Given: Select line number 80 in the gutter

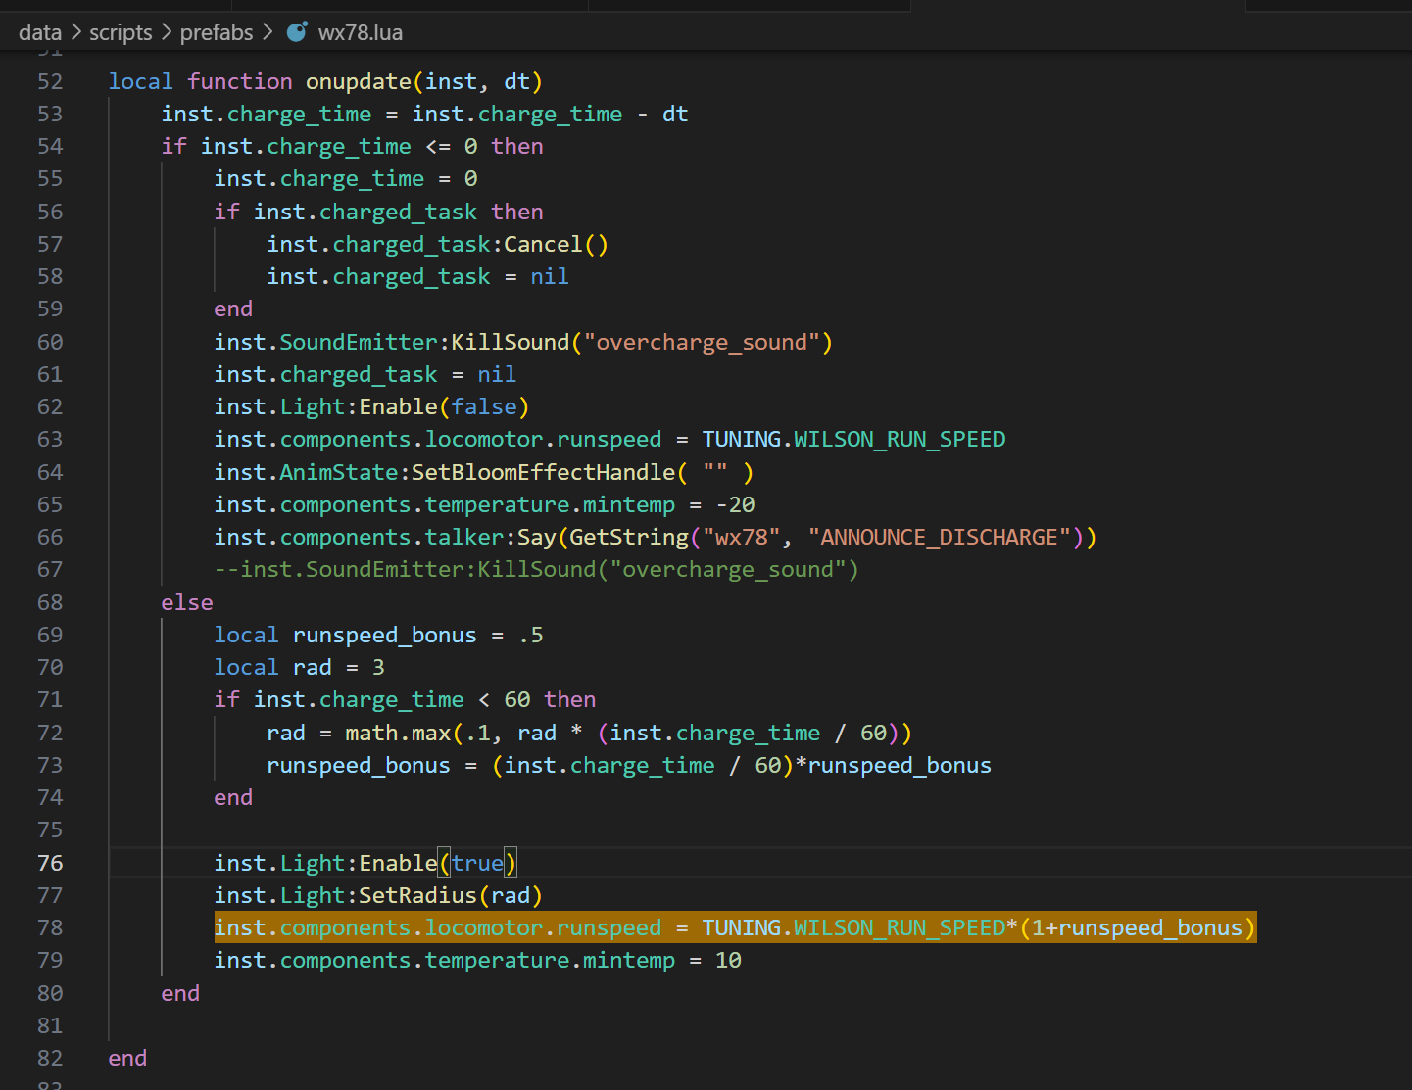Looking at the screenshot, I should (50, 993).
